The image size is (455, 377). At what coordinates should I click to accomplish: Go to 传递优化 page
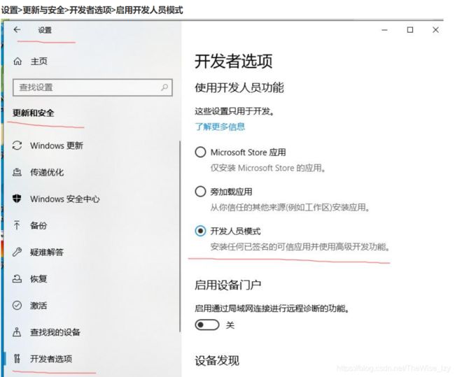click(x=47, y=172)
